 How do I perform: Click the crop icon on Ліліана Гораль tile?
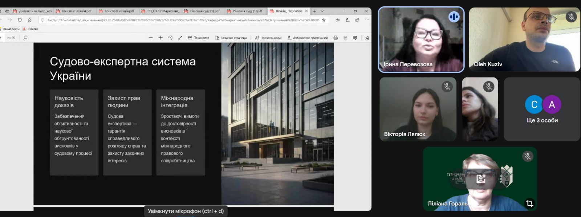(529, 204)
